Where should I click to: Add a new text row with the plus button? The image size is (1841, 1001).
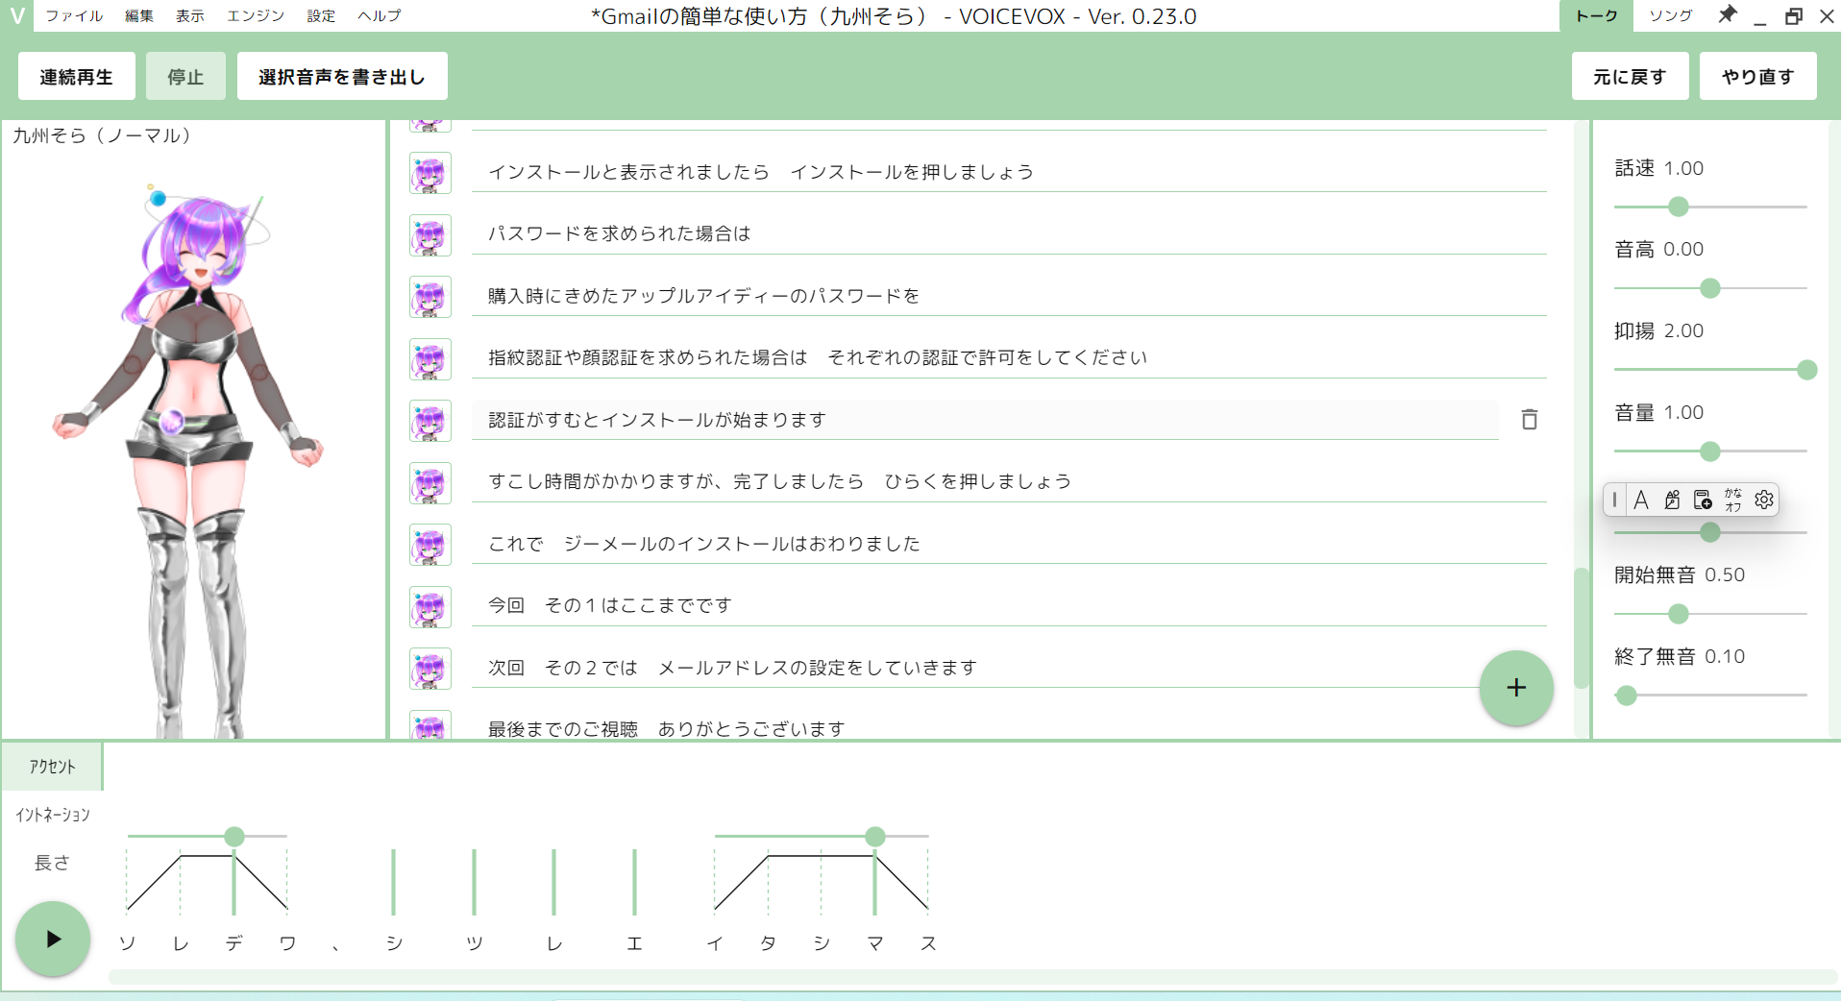click(x=1515, y=688)
